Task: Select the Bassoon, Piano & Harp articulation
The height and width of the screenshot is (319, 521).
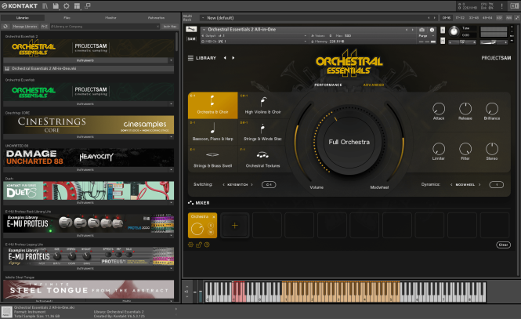Action: tap(212, 132)
